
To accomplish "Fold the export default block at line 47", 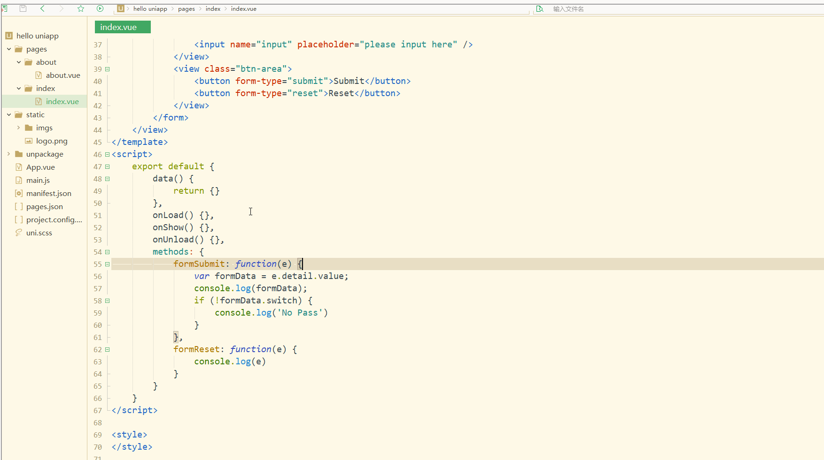I will [108, 166].
